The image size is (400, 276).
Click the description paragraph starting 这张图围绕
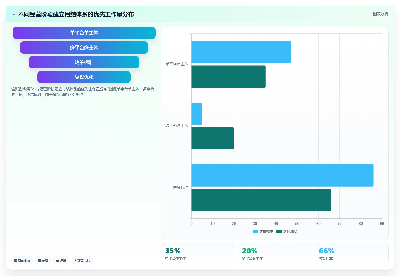pos(83,92)
